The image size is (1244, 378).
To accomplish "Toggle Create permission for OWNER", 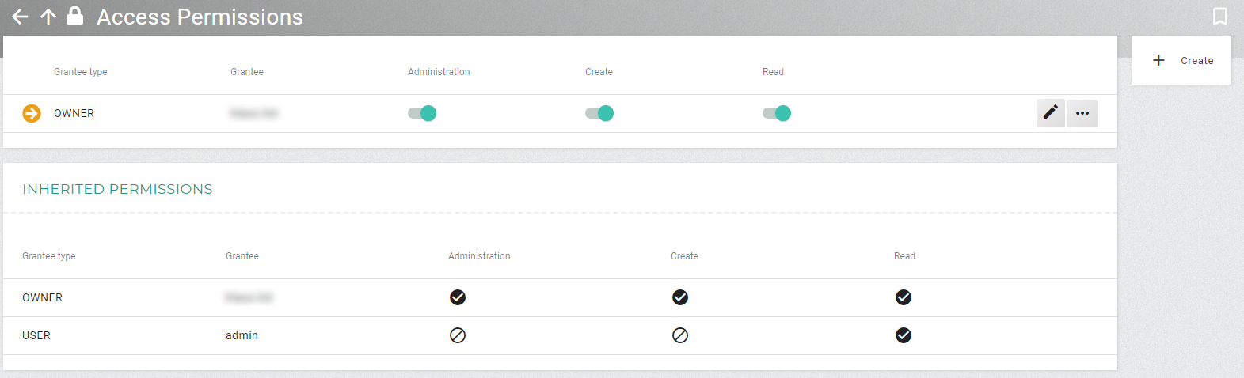I will (599, 113).
